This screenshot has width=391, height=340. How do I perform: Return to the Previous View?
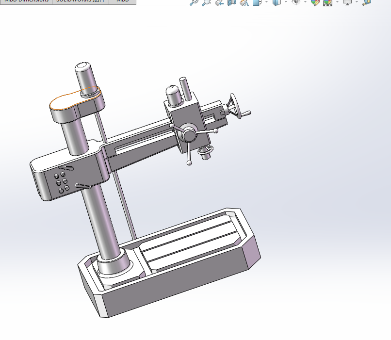point(219,2)
